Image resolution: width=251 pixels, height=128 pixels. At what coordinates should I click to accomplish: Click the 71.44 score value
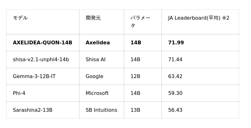(x=175, y=60)
